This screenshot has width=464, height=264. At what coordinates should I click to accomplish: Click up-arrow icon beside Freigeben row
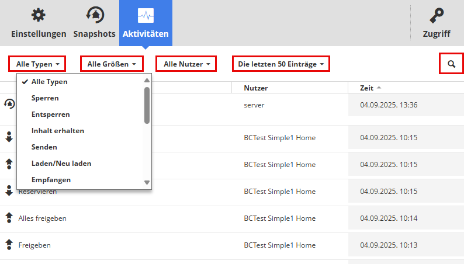tap(9, 245)
